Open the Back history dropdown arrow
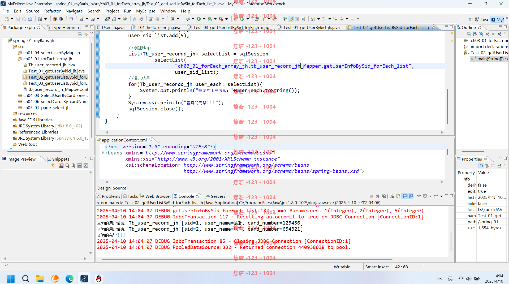The height and width of the screenshot is (284, 509). (x=347, y=19)
